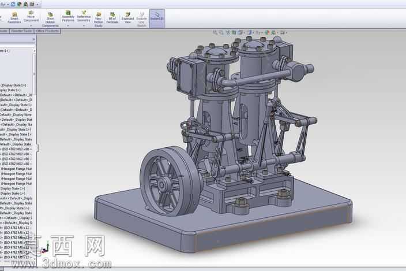The image size is (406, 271).
Task: Click the feature tree scrollbar down arrow
Action: [35, 258]
